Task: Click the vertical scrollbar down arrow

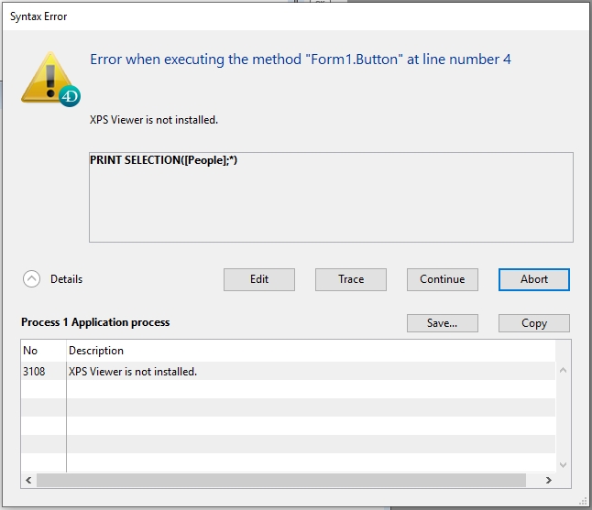Action: [x=563, y=465]
